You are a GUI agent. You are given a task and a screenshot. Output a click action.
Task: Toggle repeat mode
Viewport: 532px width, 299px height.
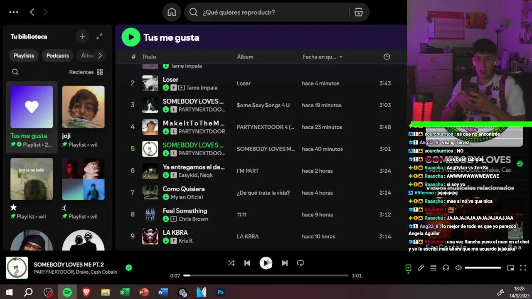coord(300,263)
